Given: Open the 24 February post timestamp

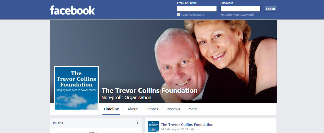Looking at the screenshot, I should 175,129.
